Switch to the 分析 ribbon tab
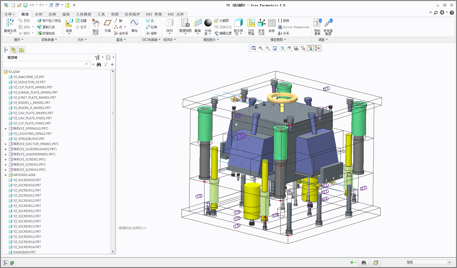The height and width of the screenshot is (268, 457). (39, 14)
